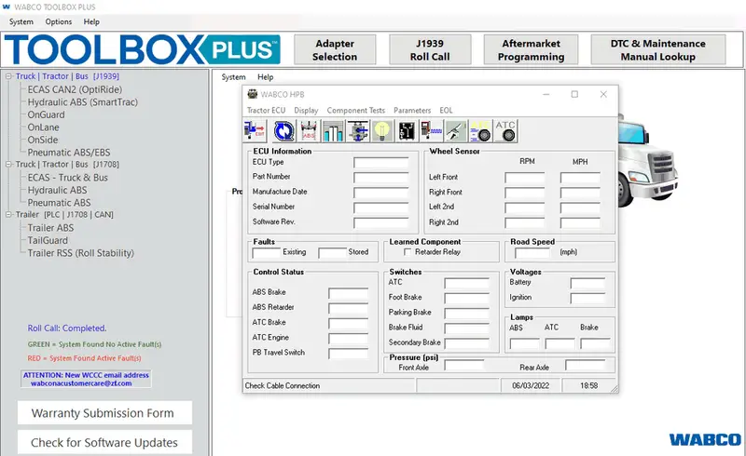This screenshot has width=746, height=456.
Task: Select OnGuard in the tree
Action: click(x=46, y=114)
